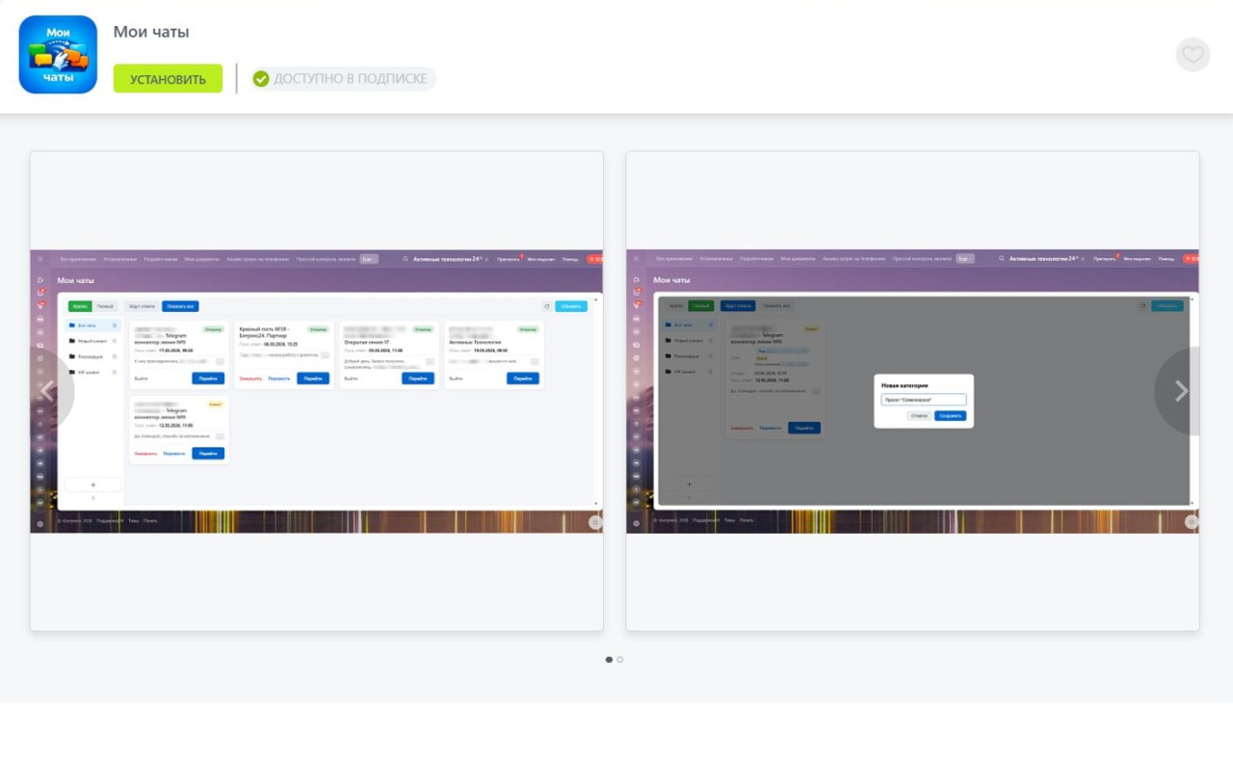
Task: Go to previous slide with the left carousel arrow
Action: point(47,391)
